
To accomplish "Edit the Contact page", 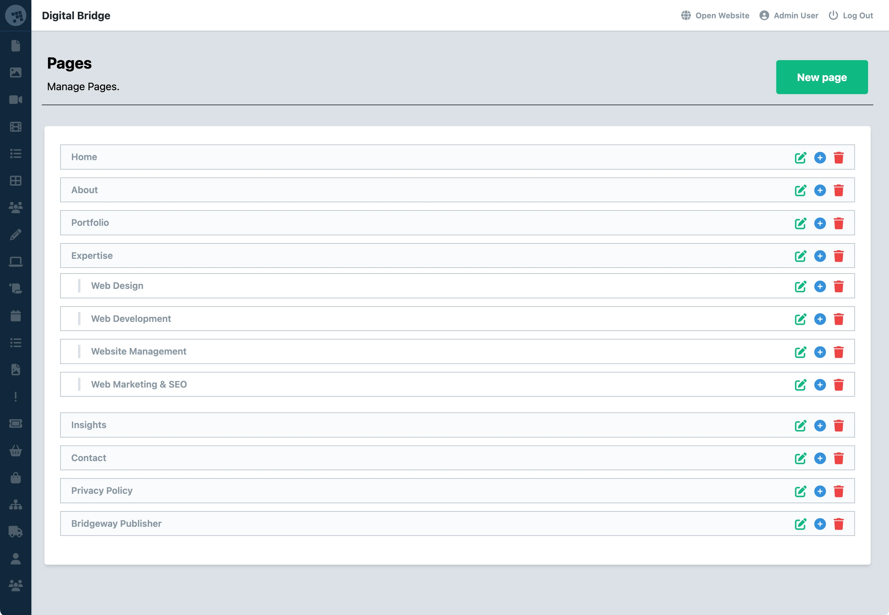I will [x=800, y=458].
